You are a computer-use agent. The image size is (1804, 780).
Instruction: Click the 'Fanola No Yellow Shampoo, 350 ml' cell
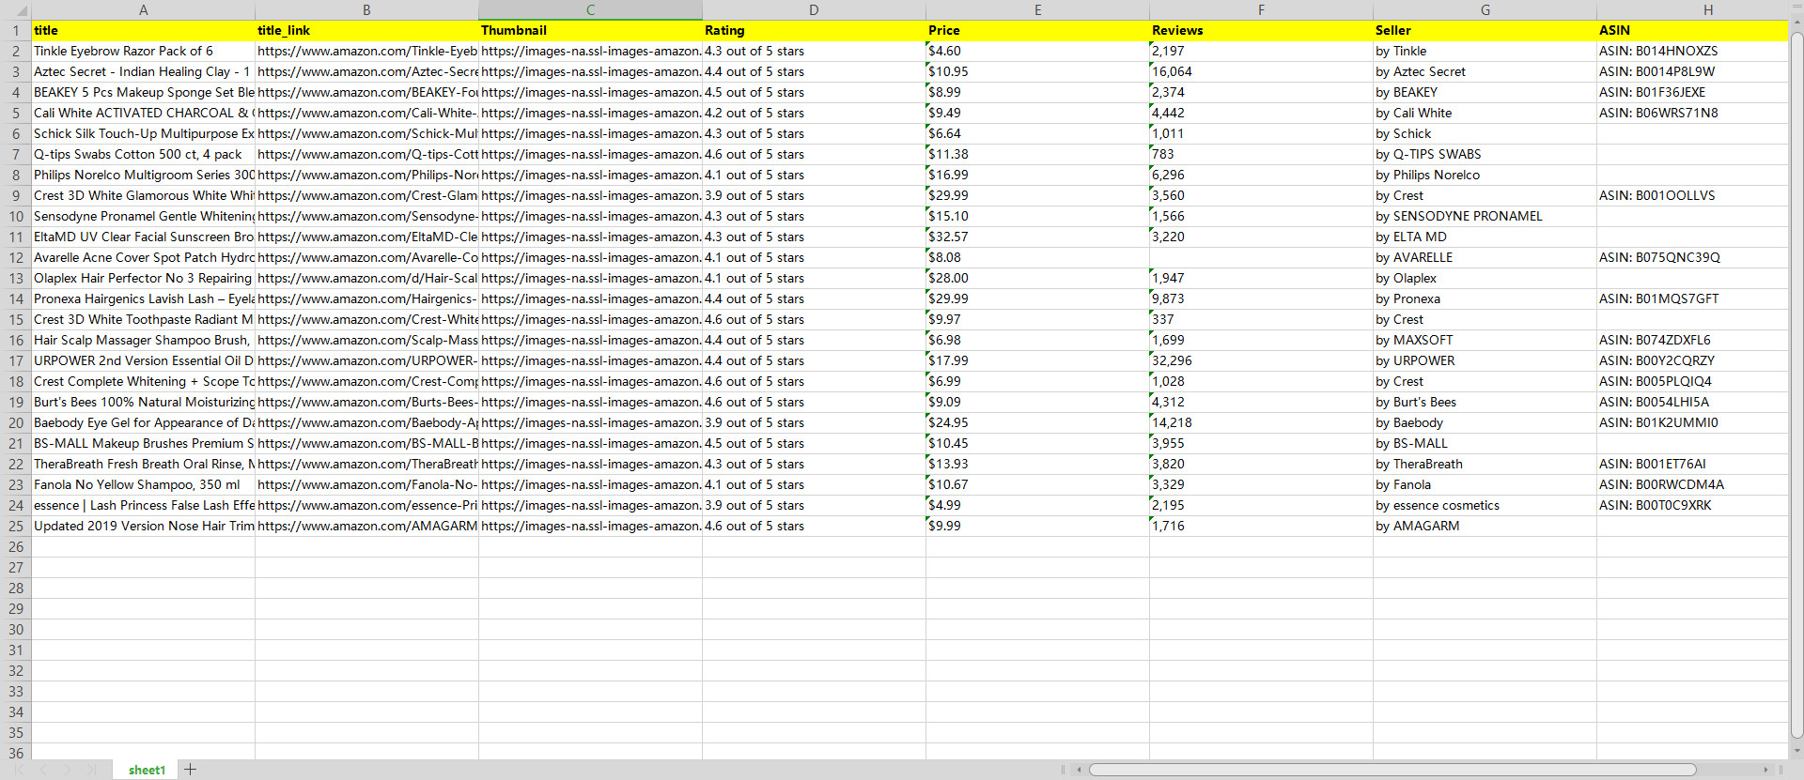click(x=143, y=484)
